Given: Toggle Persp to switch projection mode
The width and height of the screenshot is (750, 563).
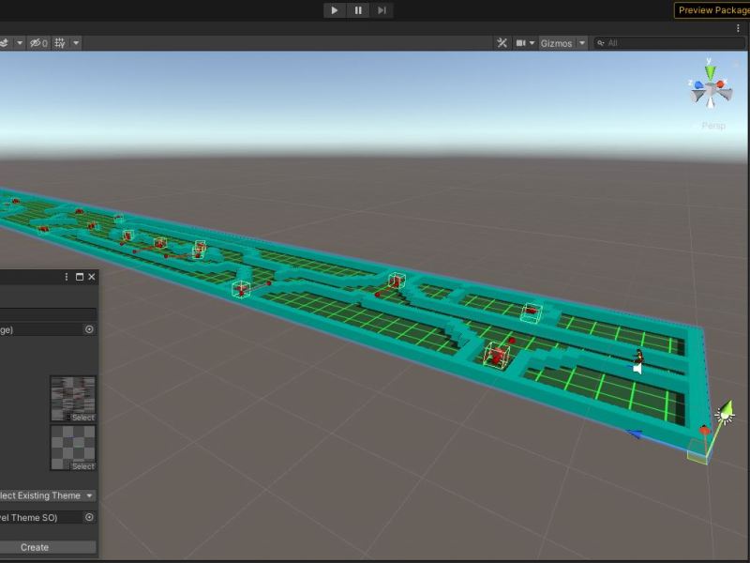Looking at the screenshot, I should coord(713,125).
